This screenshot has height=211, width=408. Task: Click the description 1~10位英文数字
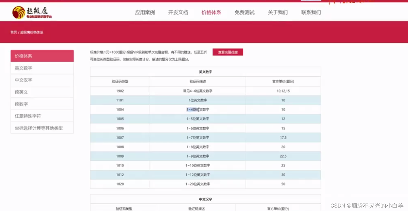(x=198, y=165)
